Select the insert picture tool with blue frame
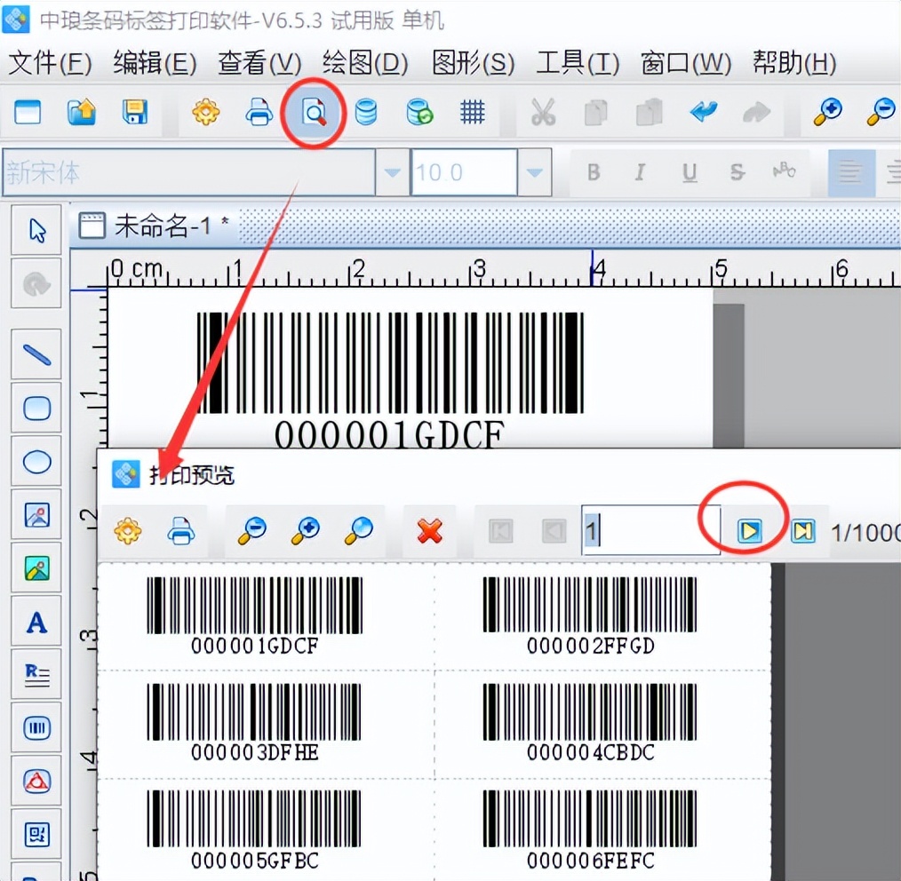Screen dimensions: 901x881 click(36, 514)
